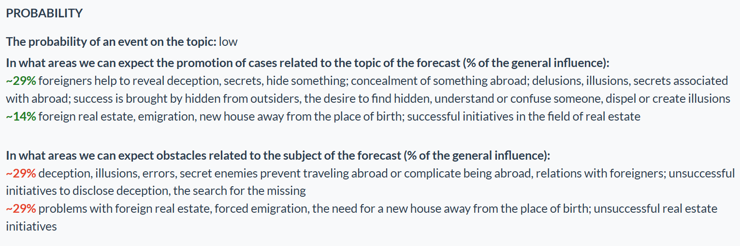Click the green ~29% percentage
The height and width of the screenshot is (246, 740).
[21, 81]
